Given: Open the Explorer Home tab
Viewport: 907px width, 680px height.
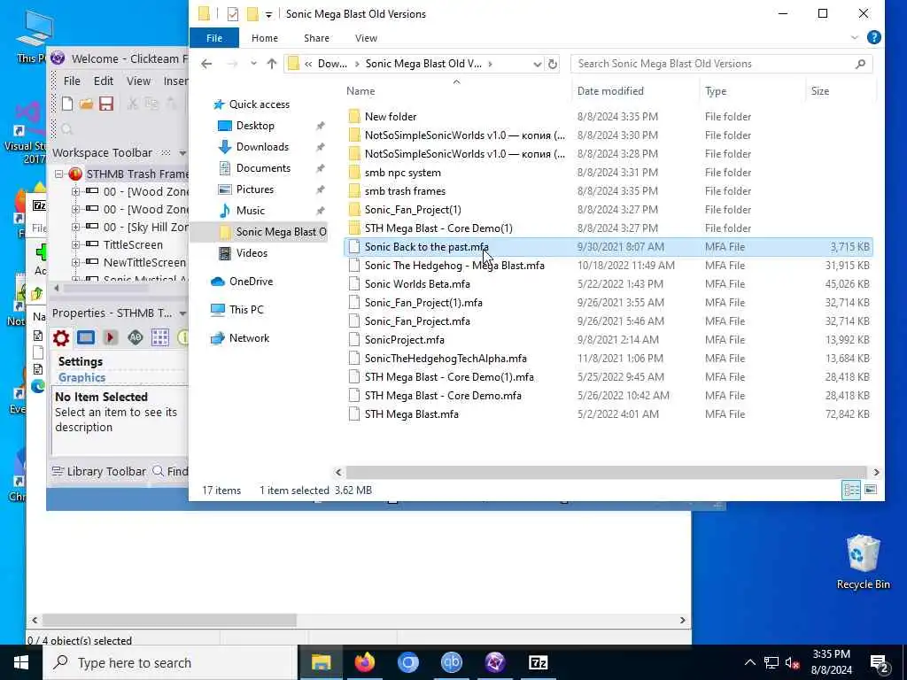Looking at the screenshot, I should 264,37.
